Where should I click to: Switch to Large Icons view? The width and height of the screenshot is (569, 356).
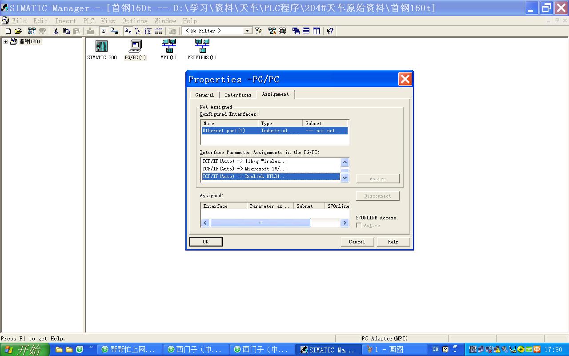[128, 31]
